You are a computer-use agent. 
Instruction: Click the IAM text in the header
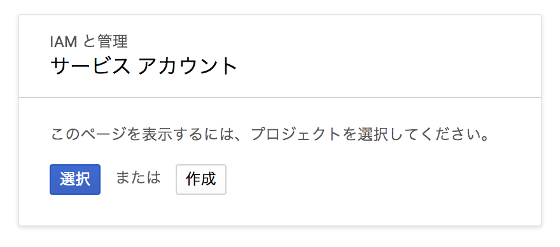click(x=64, y=43)
